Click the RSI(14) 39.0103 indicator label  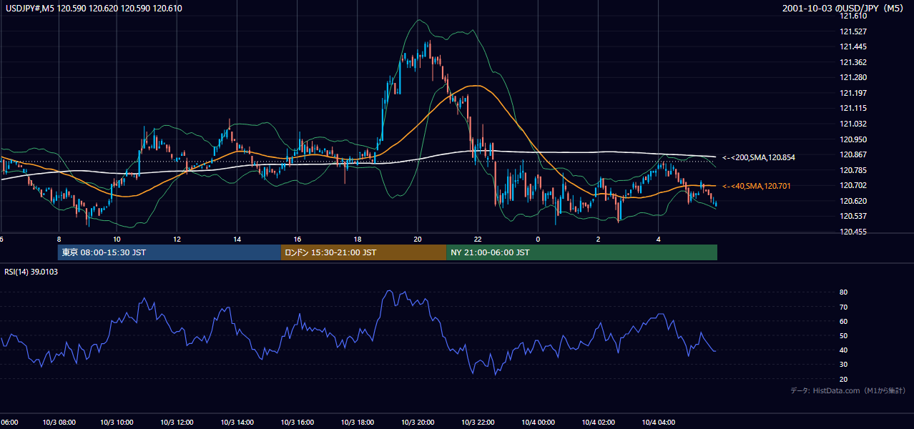pos(31,272)
